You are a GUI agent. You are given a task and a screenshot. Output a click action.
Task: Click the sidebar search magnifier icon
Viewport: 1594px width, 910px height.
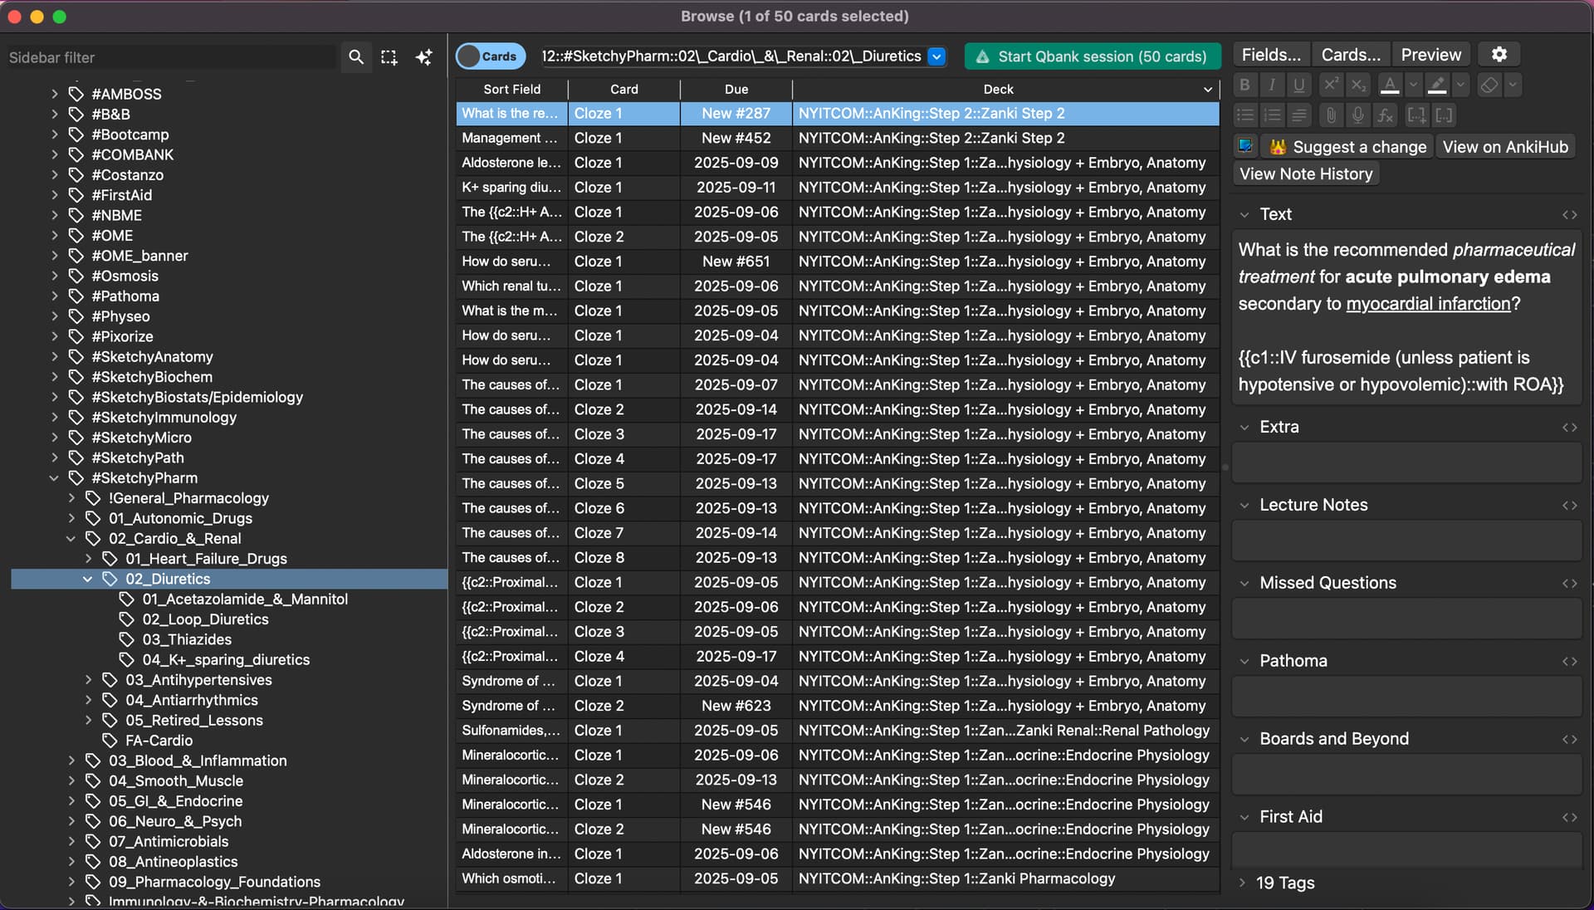(x=356, y=57)
